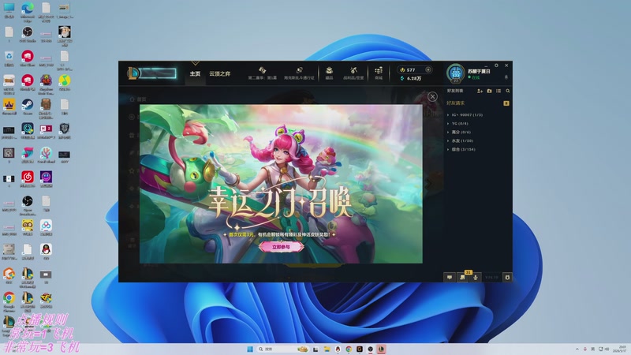Open the 商城 store icon

pyautogui.click(x=379, y=73)
